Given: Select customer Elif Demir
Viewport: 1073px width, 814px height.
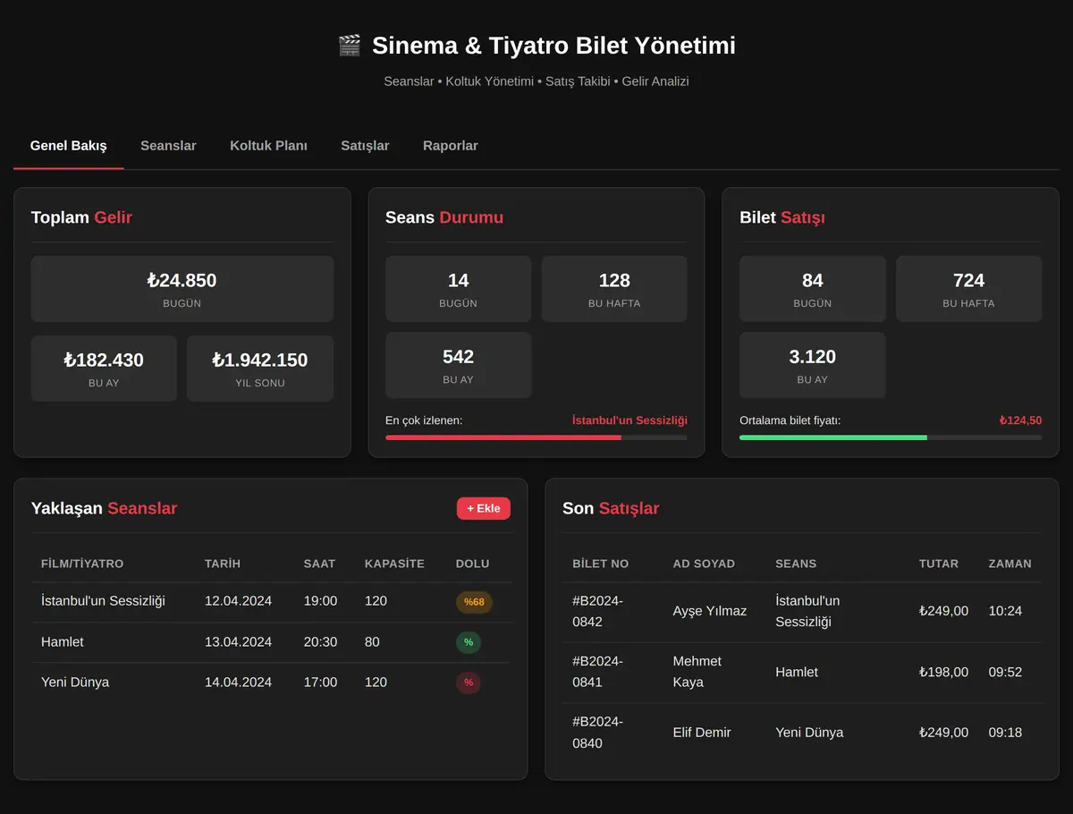Looking at the screenshot, I should point(702,733).
